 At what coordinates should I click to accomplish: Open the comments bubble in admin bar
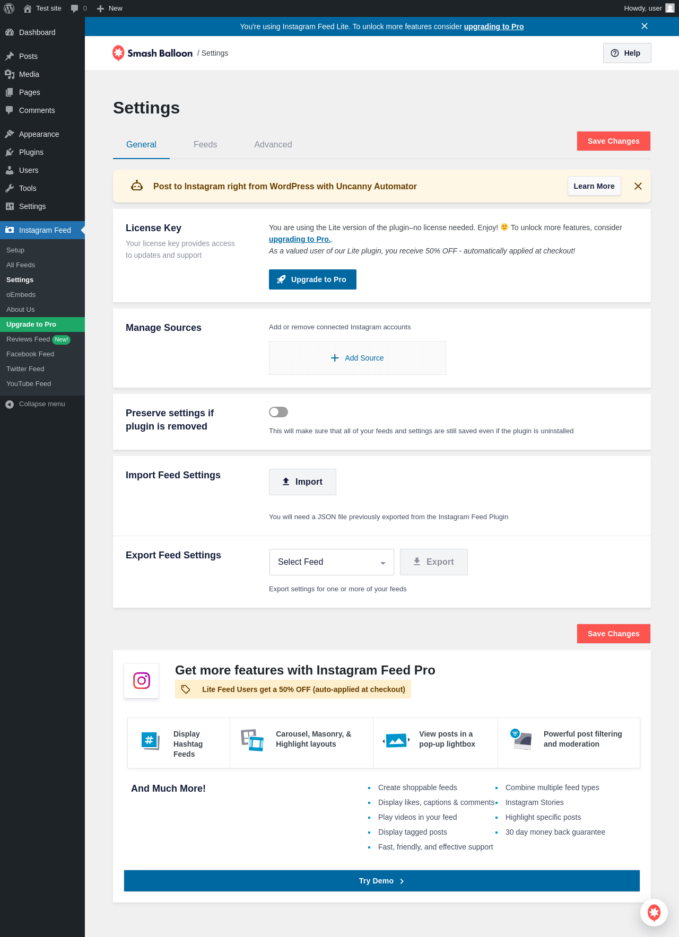75,8
